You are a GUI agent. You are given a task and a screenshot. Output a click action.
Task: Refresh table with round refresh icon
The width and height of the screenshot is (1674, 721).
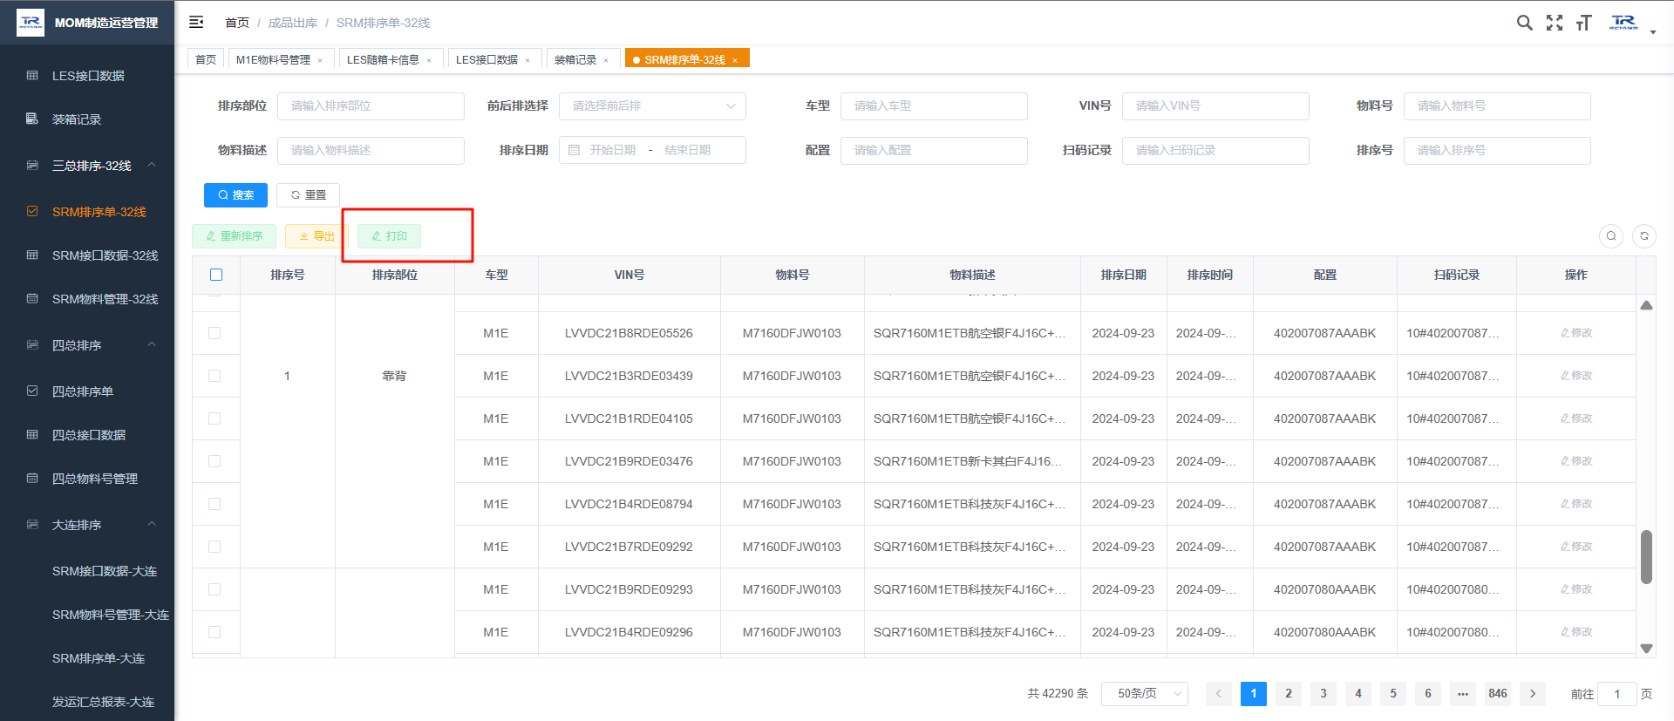point(1644,236)
